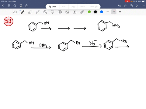The height and width of the screenshot is (109, 146).
Task: Open the more options ellipsis menu
Action: (x=143, y=6)
